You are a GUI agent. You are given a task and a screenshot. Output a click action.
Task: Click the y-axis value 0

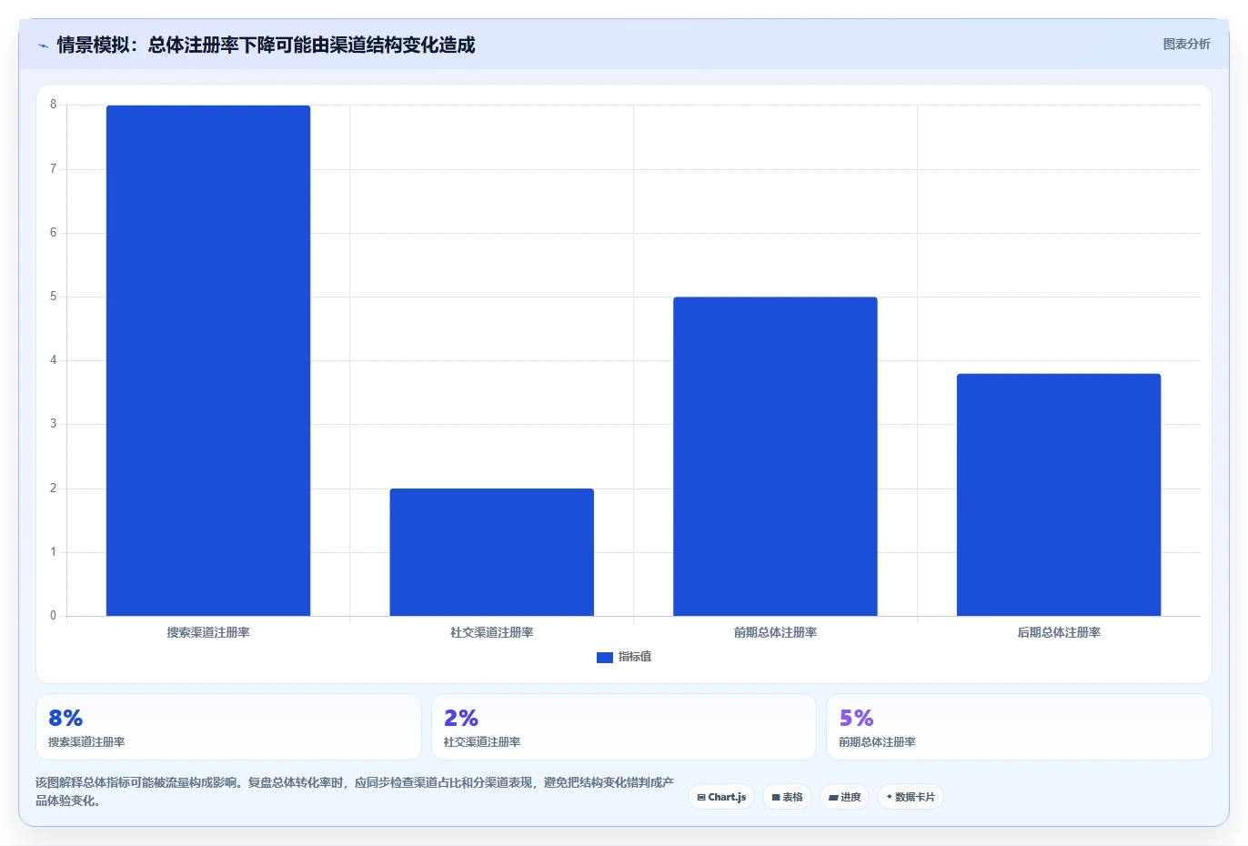(53, 616)
